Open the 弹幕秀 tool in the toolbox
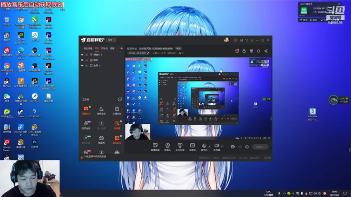This screenshot has height=197, width=351. (101, 140)
